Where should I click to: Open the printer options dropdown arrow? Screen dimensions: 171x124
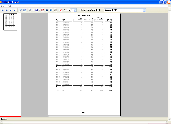point(33,10)
